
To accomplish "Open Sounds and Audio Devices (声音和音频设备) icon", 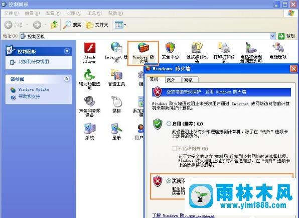I will click(x=89, y=106).
